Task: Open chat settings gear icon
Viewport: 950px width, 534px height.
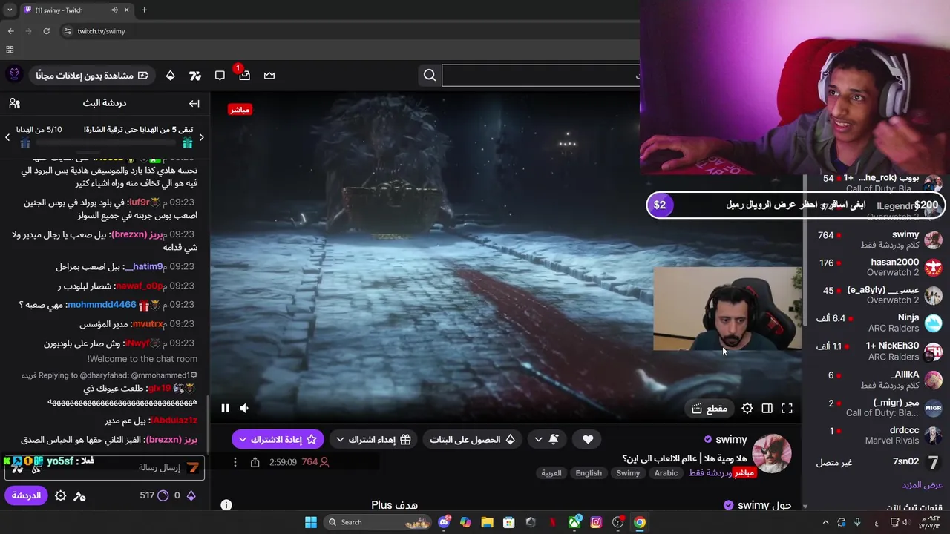Action: pos(60,495)
